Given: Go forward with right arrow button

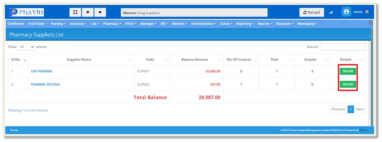Looking at the screenshot, I should coord(100,12).
